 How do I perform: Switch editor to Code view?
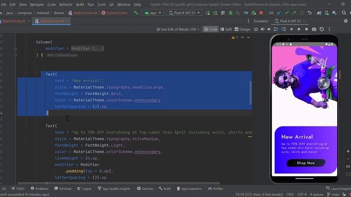(211, 29)
